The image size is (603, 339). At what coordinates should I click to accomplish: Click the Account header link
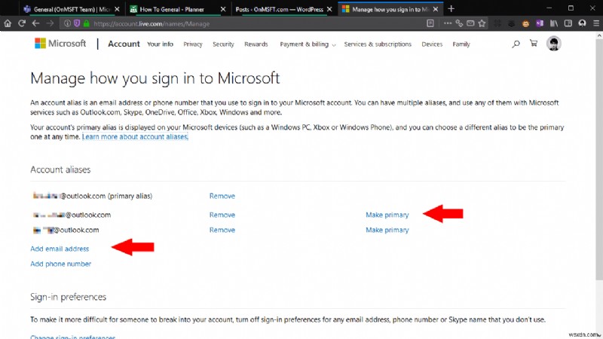pyautogui.click(x=124, y=44)
